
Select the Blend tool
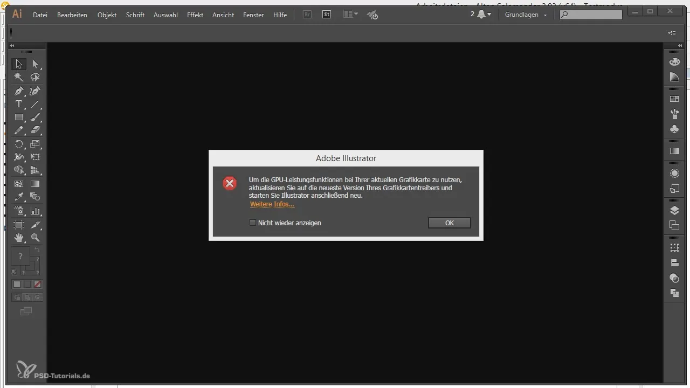[x=36, y=197]
